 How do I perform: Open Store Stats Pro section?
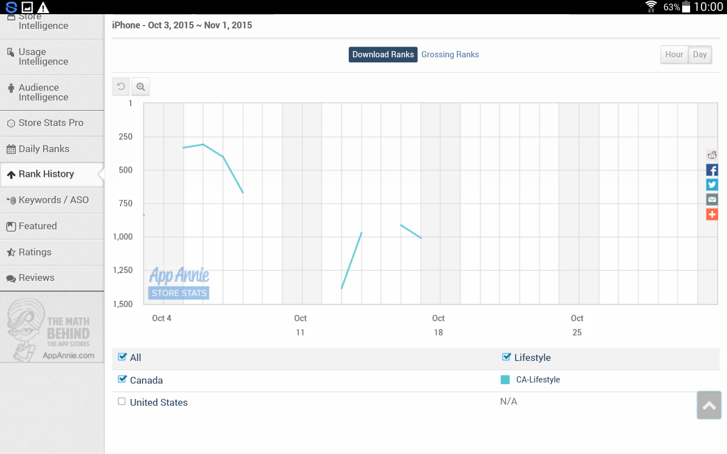click(x=52, y=123)
